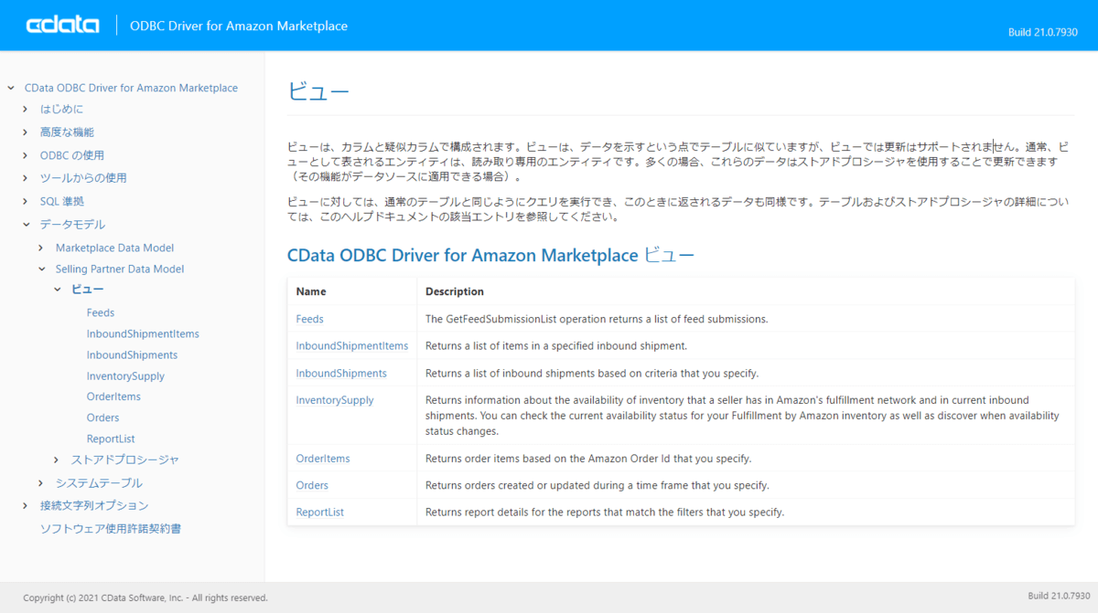Click the Name column header
1098x613 pixels.
coord(311,291)
